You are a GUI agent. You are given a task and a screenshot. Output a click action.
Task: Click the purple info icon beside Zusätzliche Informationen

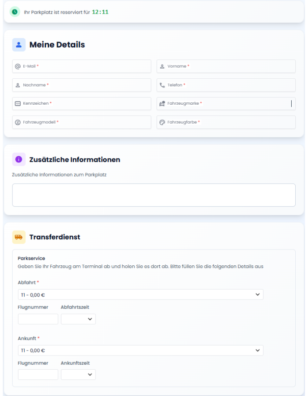pos(18,159)
